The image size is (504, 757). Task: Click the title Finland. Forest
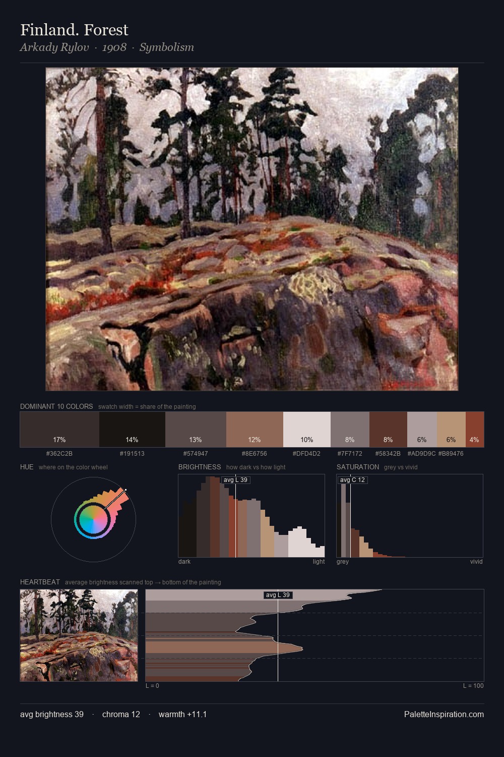tap(74, 30)
